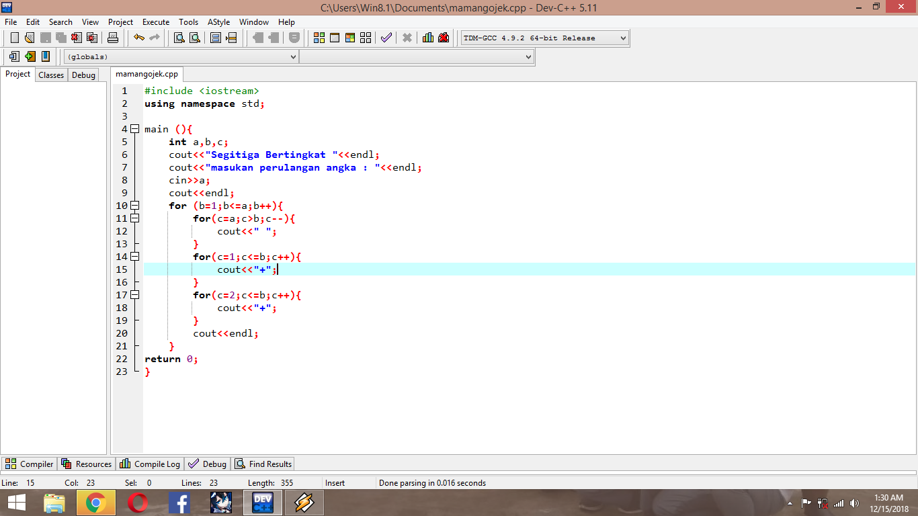Switch to the Debug tab in left panel
918x516 pixels.
point(83,75)
